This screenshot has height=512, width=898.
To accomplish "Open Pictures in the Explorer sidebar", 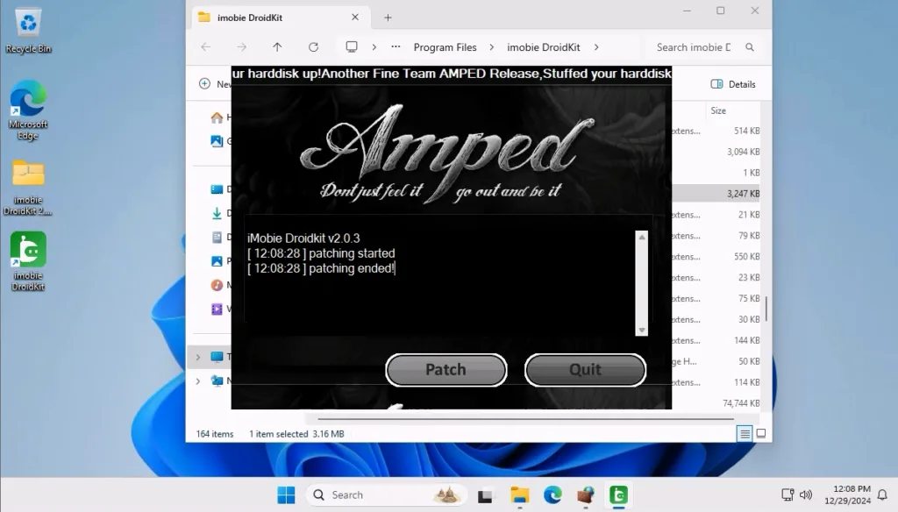I will tap(217, 261).
